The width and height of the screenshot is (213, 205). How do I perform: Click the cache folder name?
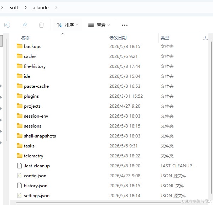pos(30,56)
